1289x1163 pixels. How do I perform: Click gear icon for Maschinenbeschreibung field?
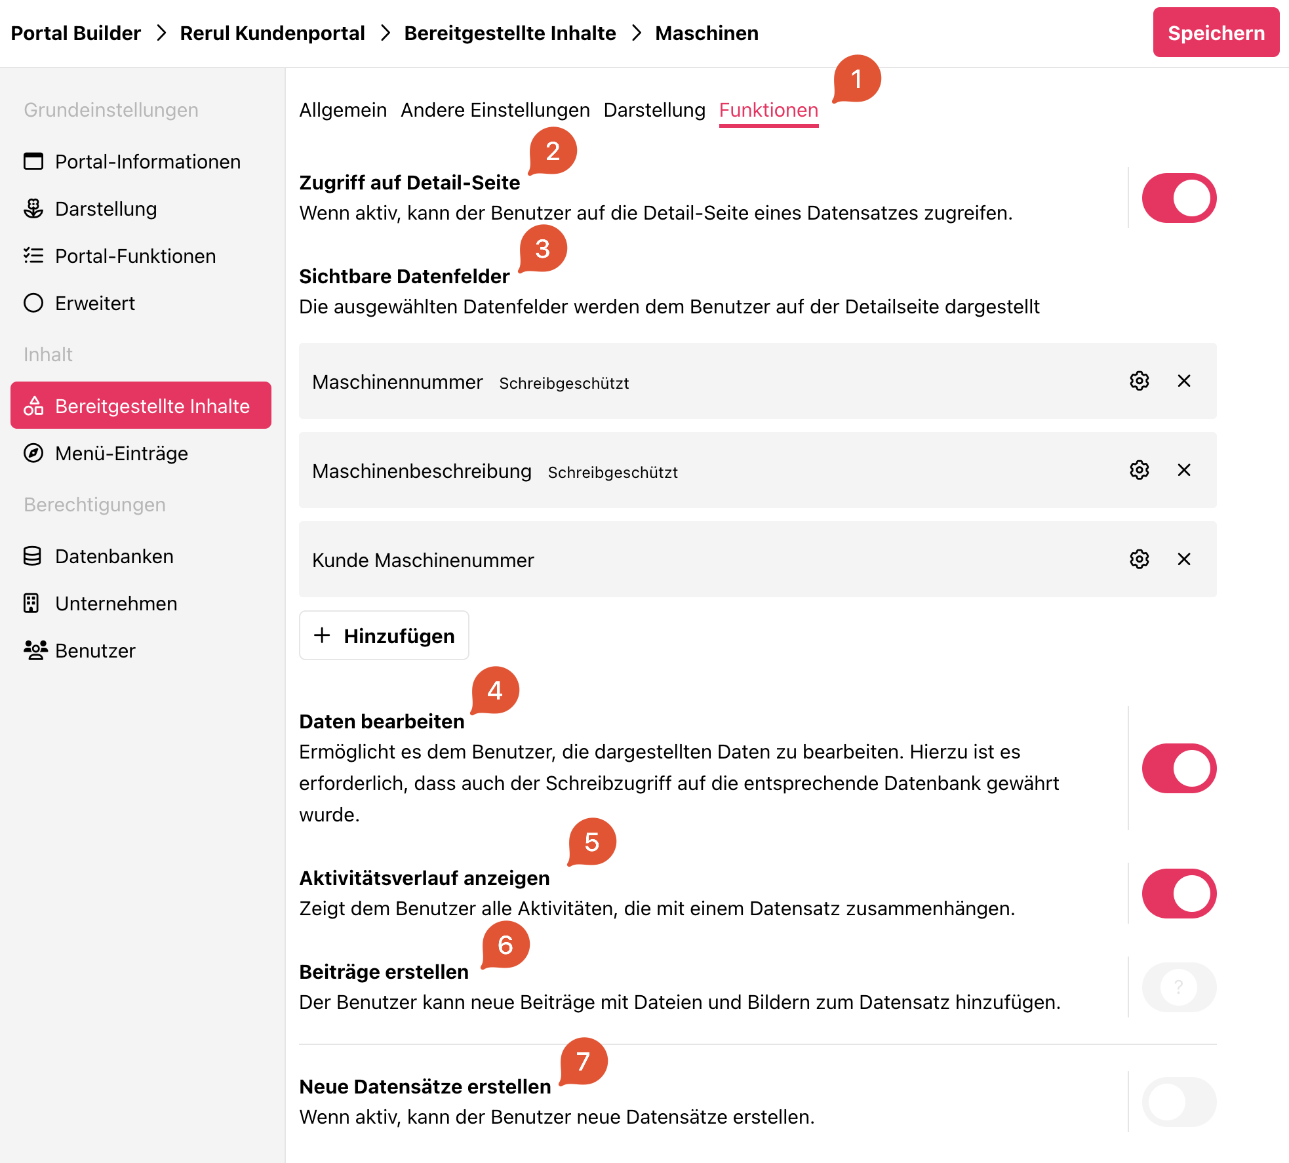tap(1140, 470)
